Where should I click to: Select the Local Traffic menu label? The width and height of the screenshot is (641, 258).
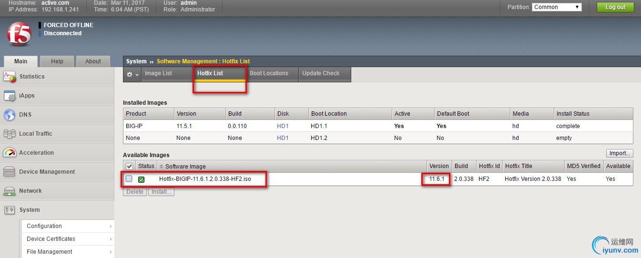[36, 134]
